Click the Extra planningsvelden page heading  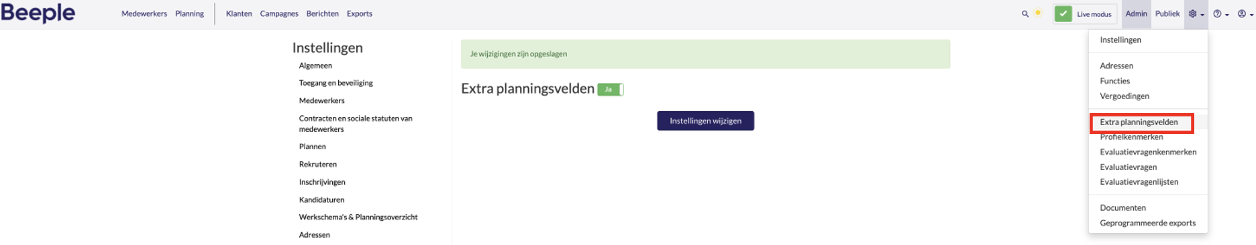coord(527,88)
